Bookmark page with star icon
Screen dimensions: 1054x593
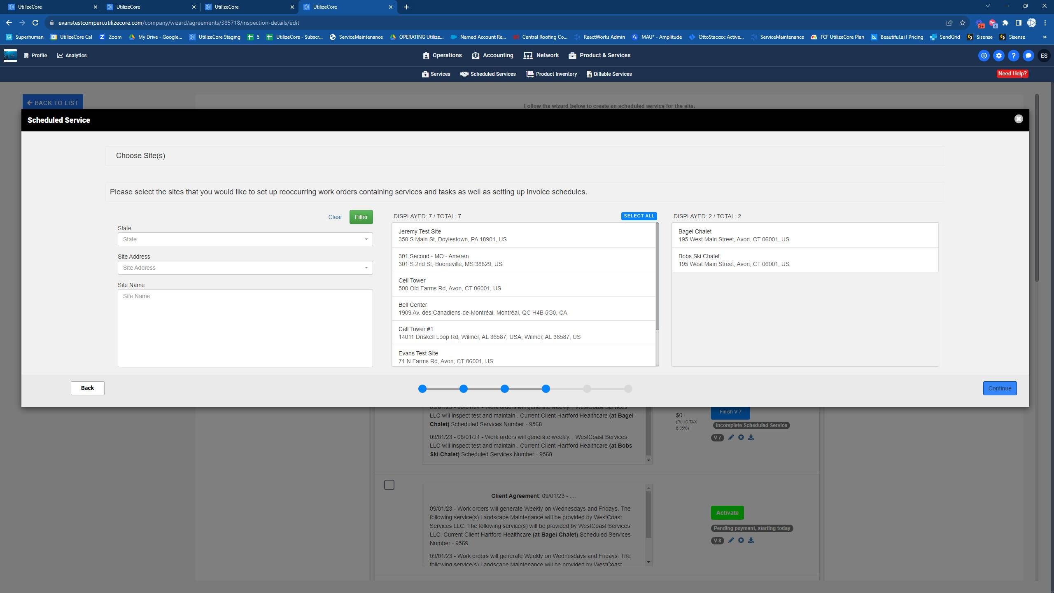click(x=962, y=23)
